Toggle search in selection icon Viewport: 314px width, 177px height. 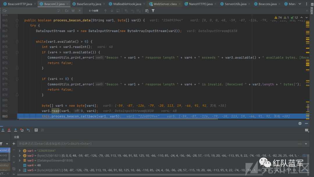[118, 11]
